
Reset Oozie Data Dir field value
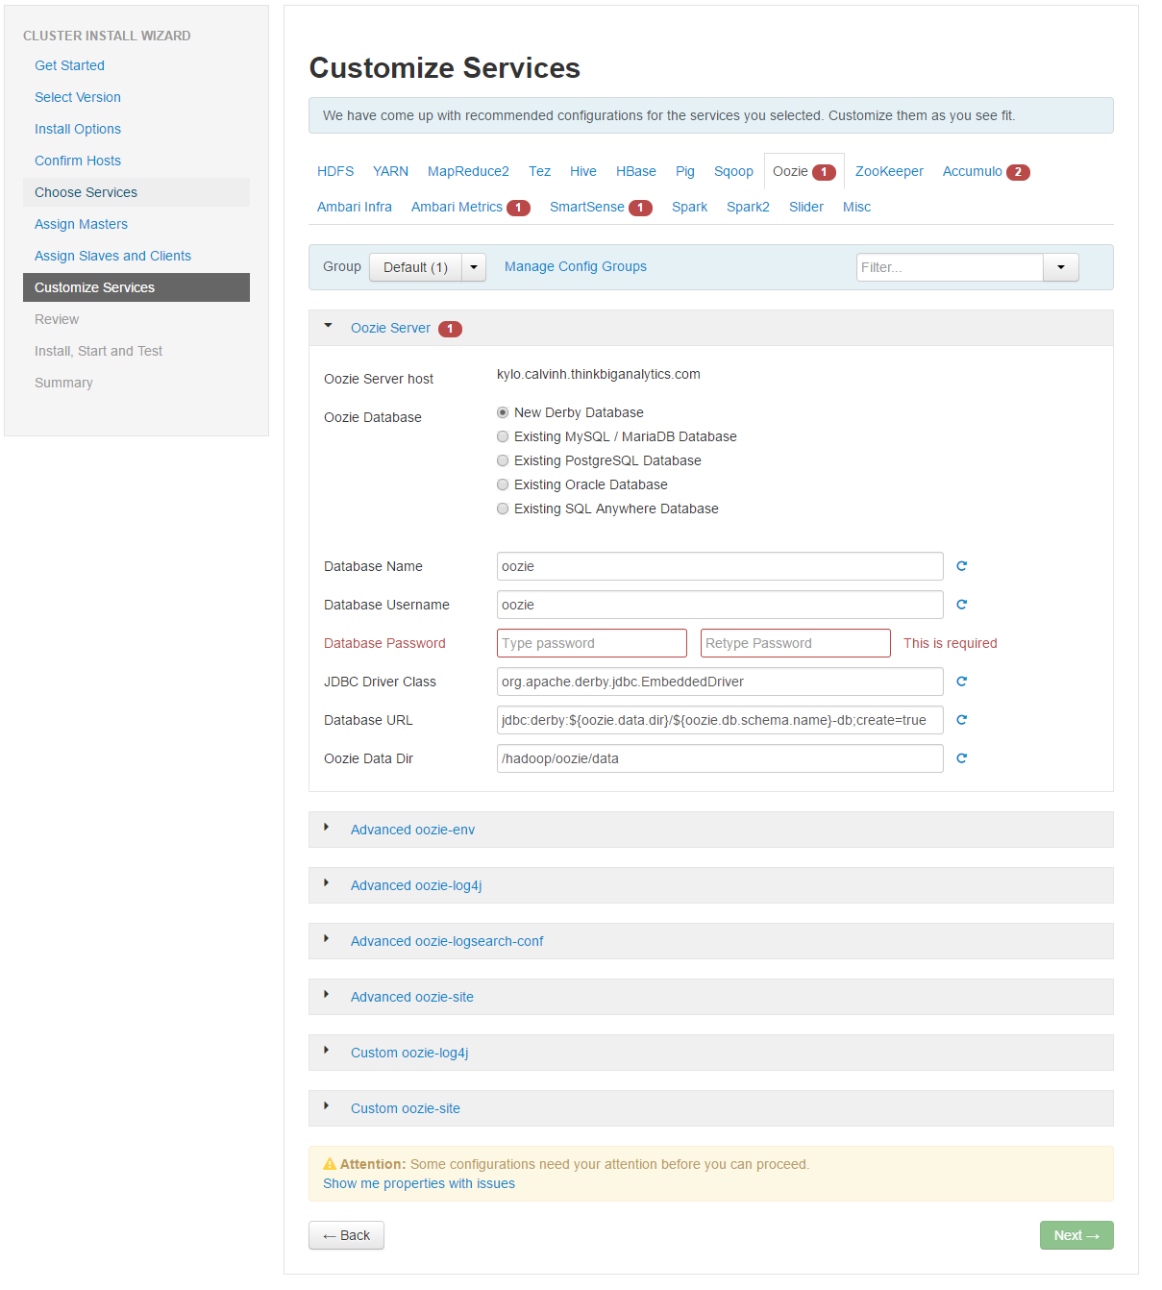[x=961, y=758]
